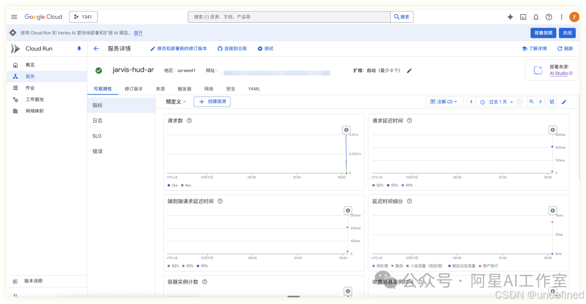This screenshot has height=304, width=586.
Task: Expand the 预定义 dropdown
Action: [176, 101]
